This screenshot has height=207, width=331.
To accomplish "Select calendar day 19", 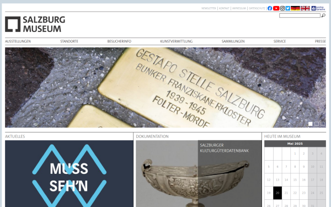I will (x=269, y=193).
